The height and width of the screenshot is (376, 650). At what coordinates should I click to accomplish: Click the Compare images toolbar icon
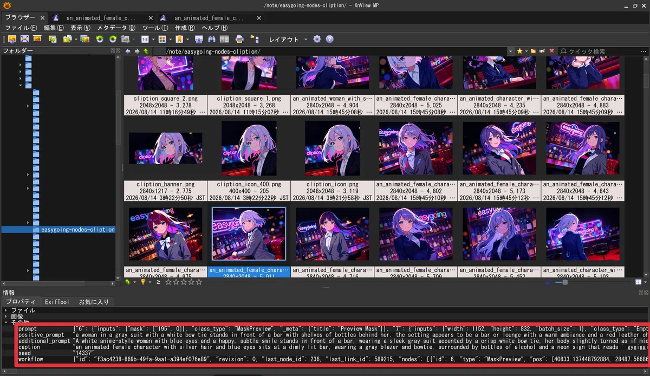tap(224, 39)
